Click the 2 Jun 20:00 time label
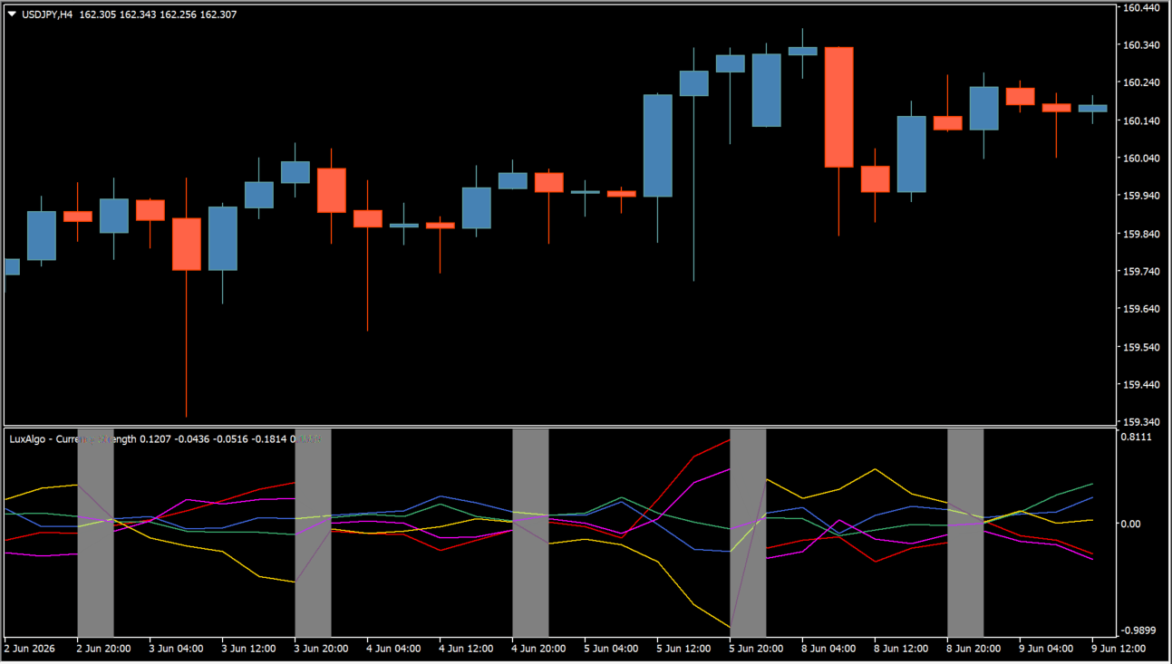1172x664 pixels. pyautogui.click(x=103, y=649)
